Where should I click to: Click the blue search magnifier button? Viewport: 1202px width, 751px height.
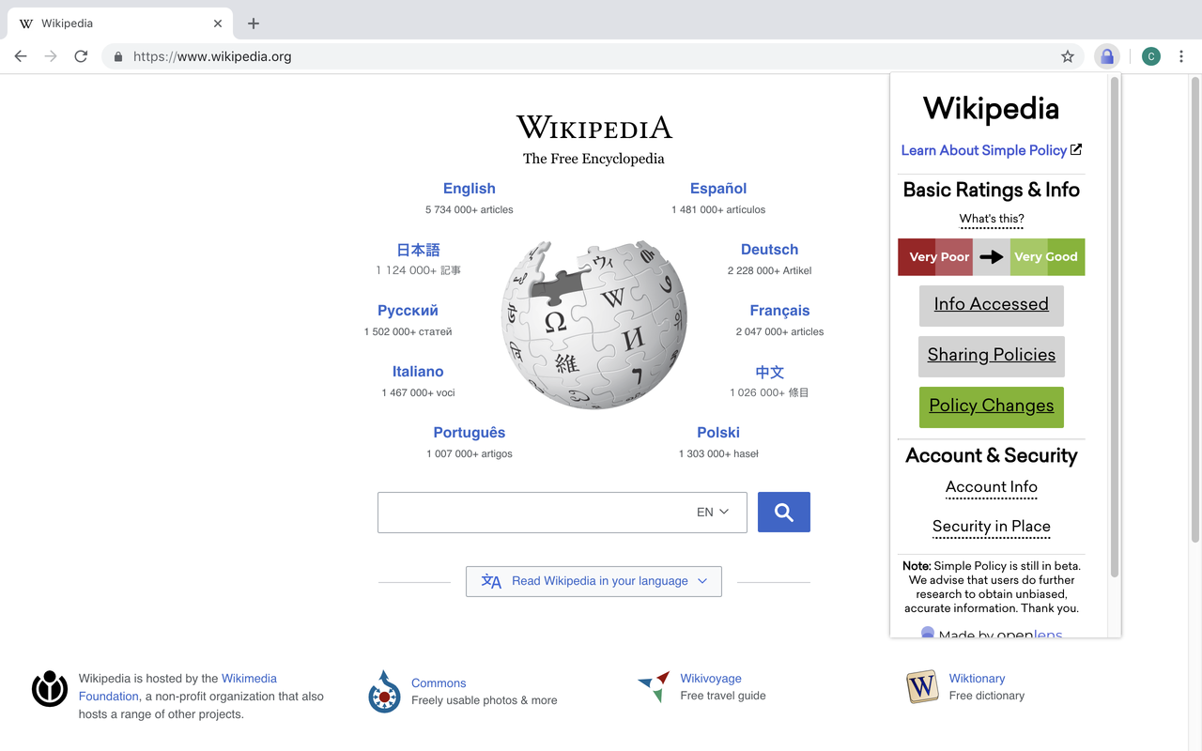point(784,513)
